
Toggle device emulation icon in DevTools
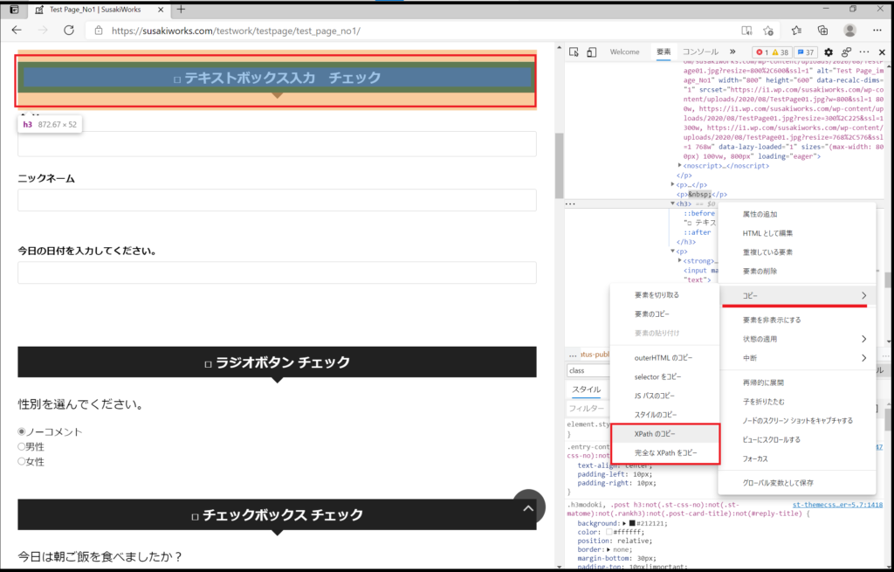tap(592, 52)
